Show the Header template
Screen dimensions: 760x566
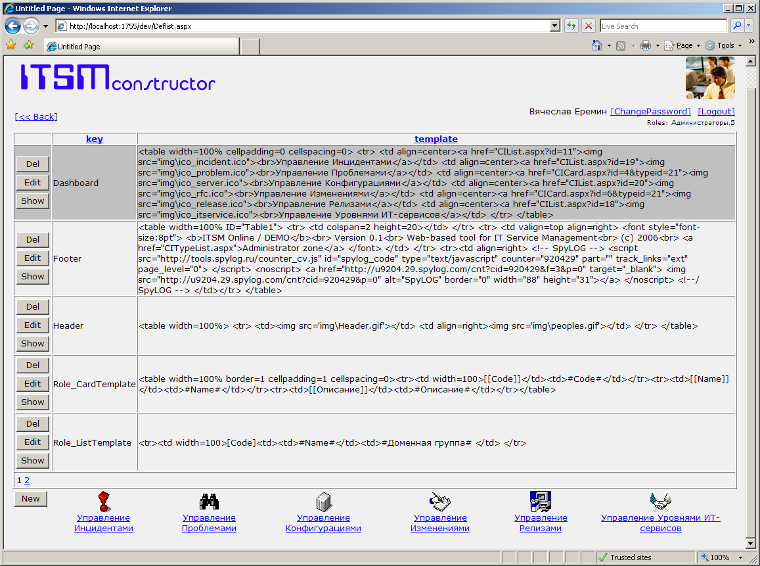(x=32, y=343)
